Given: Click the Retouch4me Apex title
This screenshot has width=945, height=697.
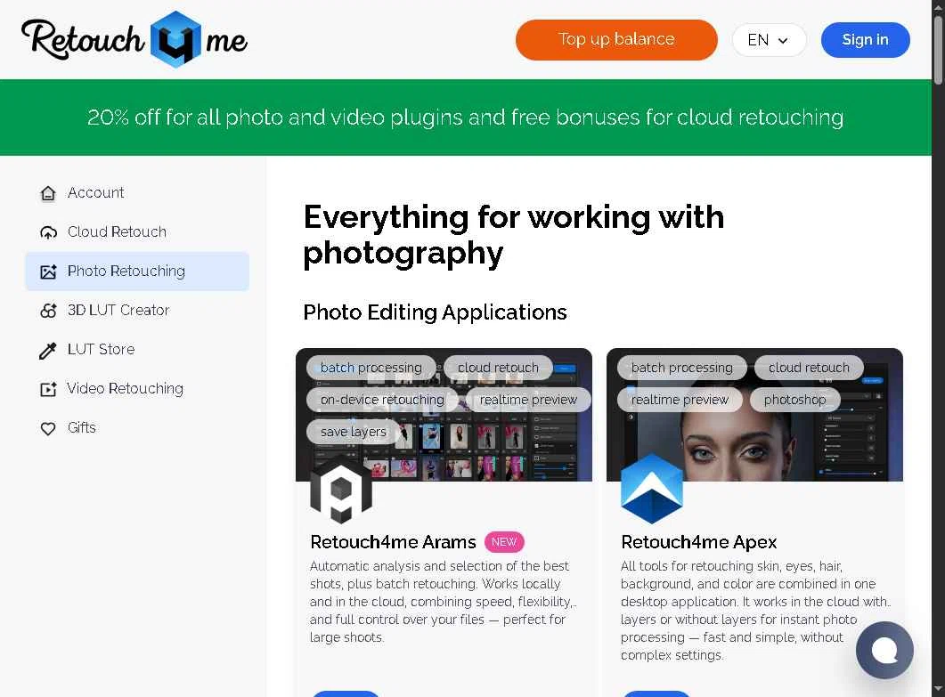Looking at the screenshot, I should click(x=698, y=542).
